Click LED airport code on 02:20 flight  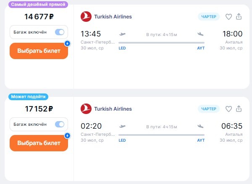tap(122, 140)
